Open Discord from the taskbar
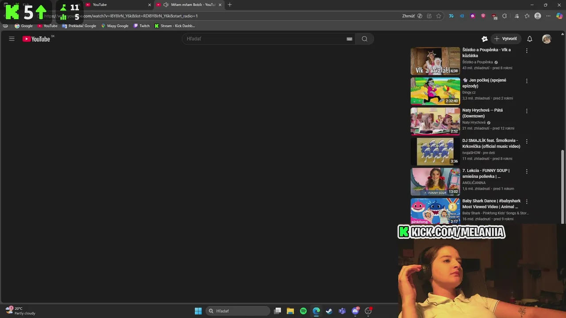The image size is (566, 318). [x=356, y=311]
